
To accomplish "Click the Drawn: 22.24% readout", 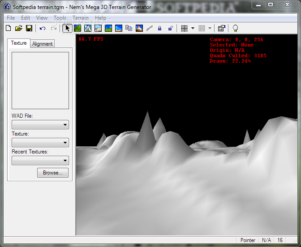I will coord(230,61).
